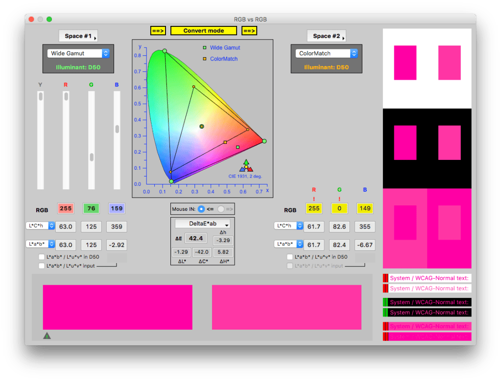This screenshot has width=501, height=381.
Task: Click the RGB triangle icon in chromaticity diagram
Action: point(246,166)
